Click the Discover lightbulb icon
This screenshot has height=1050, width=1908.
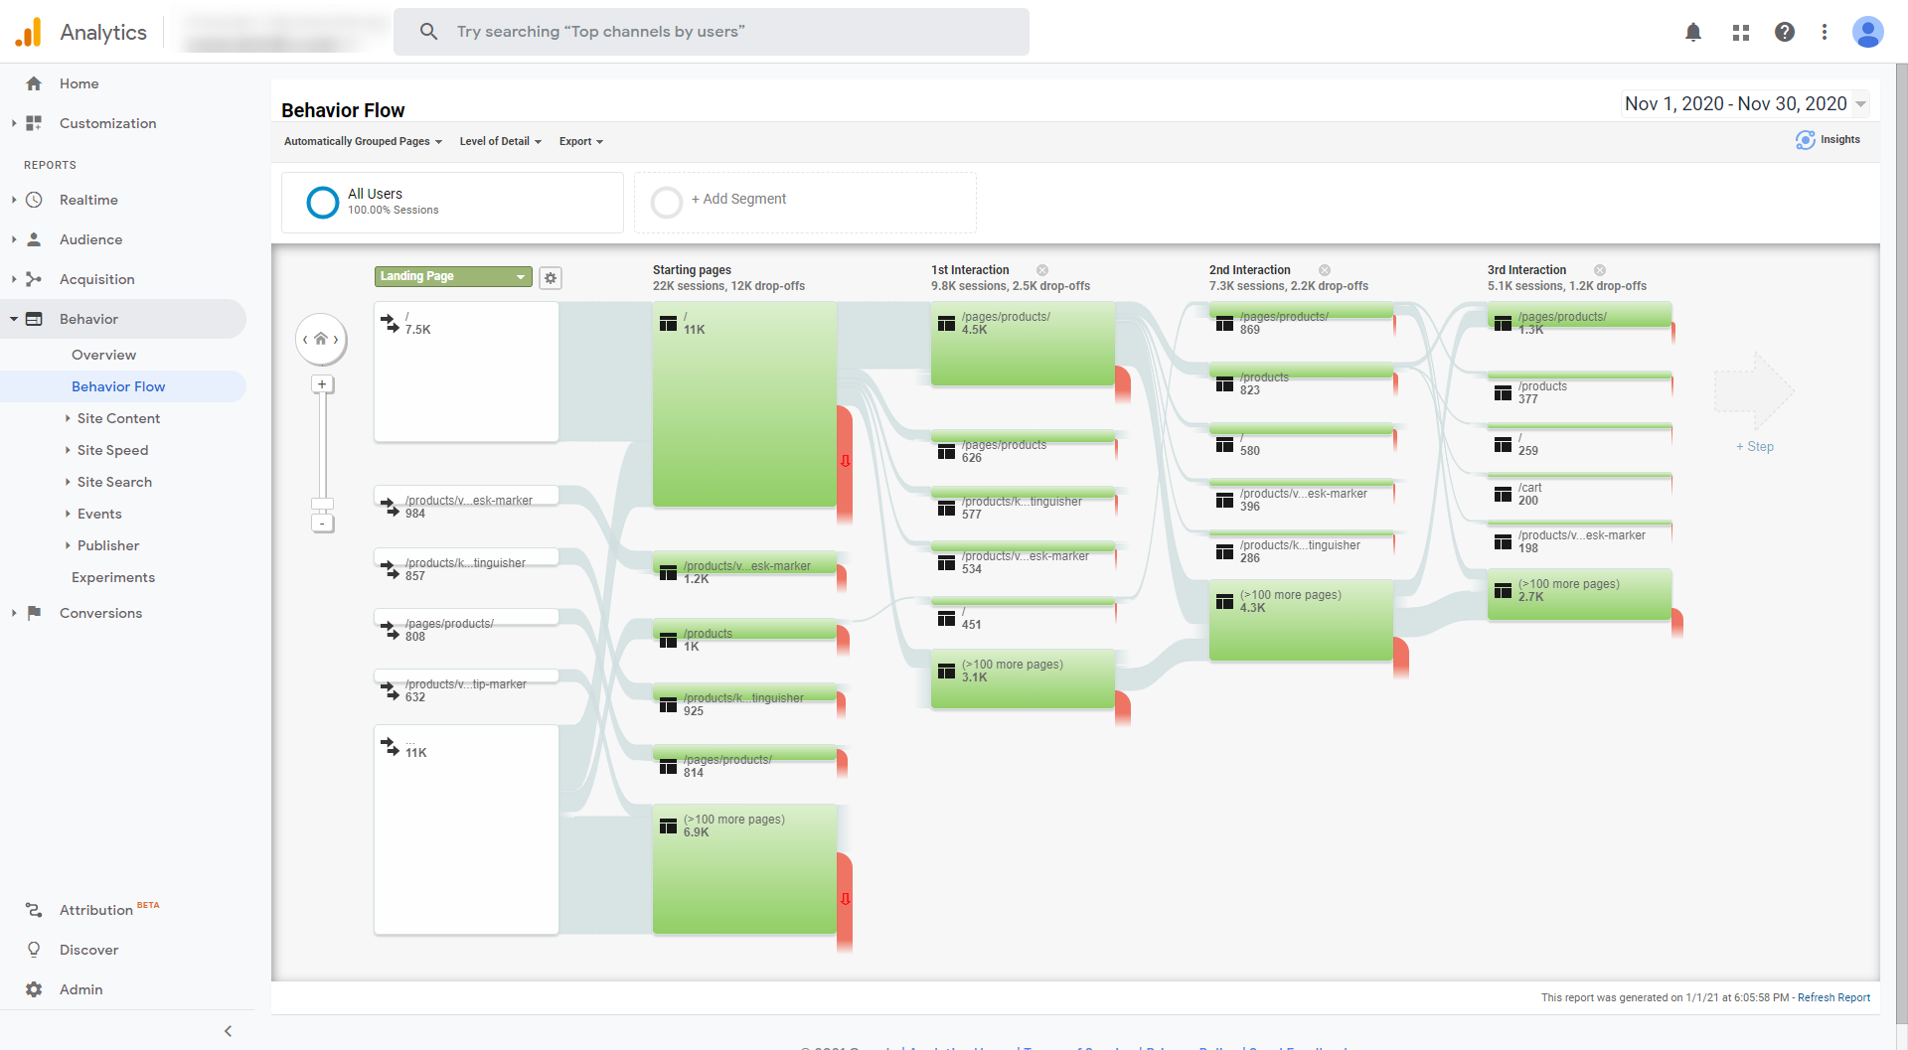[34, 950]
